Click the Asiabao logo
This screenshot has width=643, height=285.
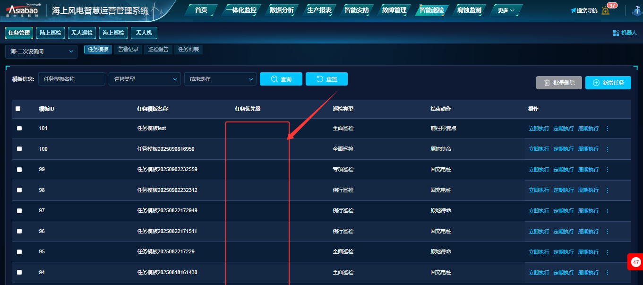click(22, 10)
